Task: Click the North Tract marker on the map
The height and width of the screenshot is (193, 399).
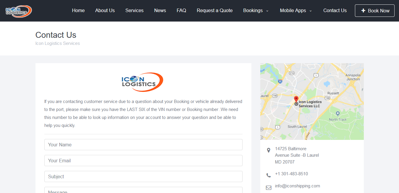Action: coord(338,113)
